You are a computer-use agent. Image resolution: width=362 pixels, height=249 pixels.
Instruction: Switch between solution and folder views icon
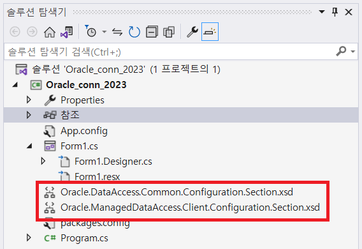[x=67, y=32]
